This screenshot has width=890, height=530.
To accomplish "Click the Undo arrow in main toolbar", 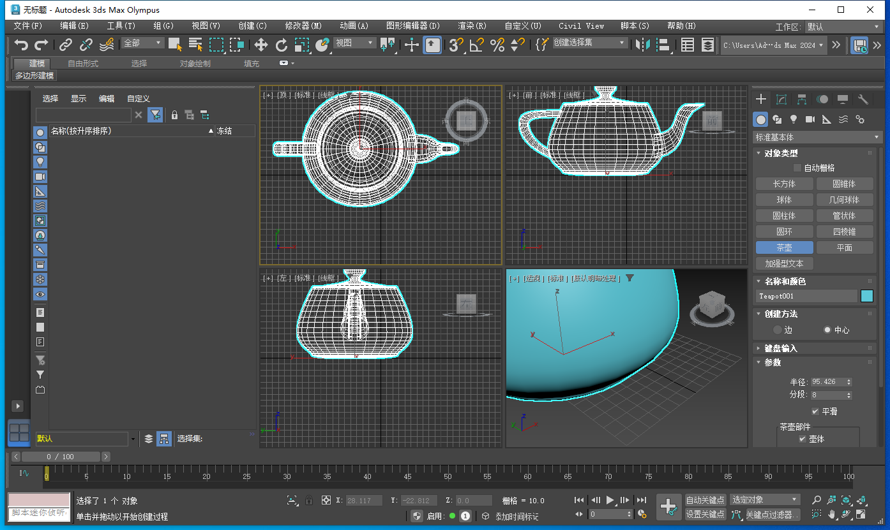I will coord(22,45).
